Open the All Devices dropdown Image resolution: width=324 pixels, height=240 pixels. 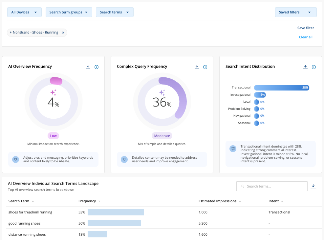[24, 12]
